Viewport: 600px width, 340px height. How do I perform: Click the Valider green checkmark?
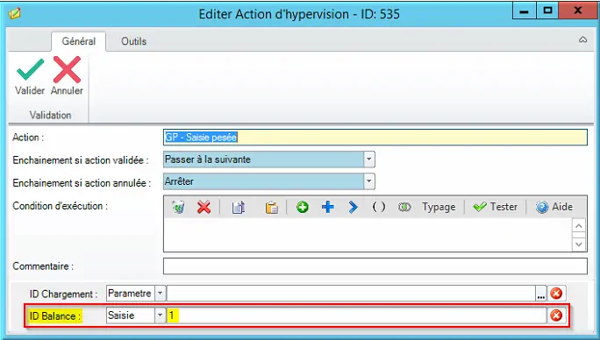pyautogui.click(x=30, y=69)
